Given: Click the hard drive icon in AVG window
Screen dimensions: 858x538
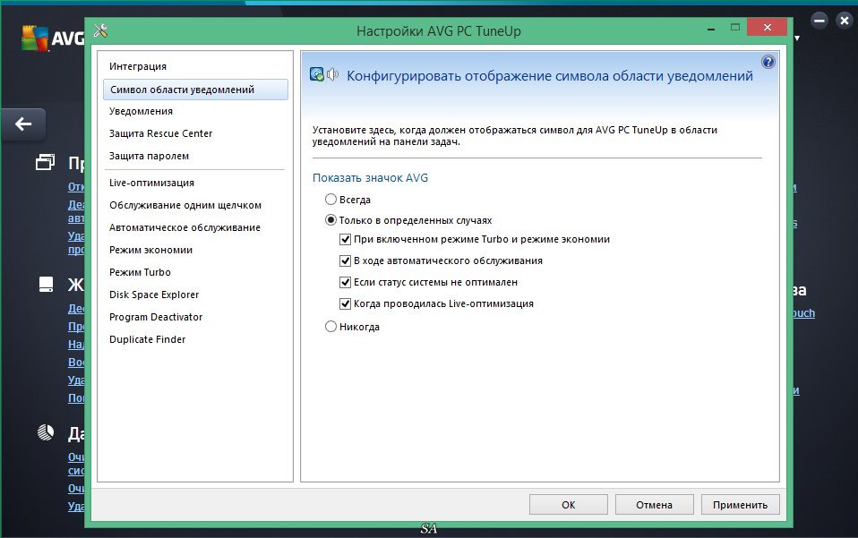Looking at the screenshot, I should click(x=46, y=285).
